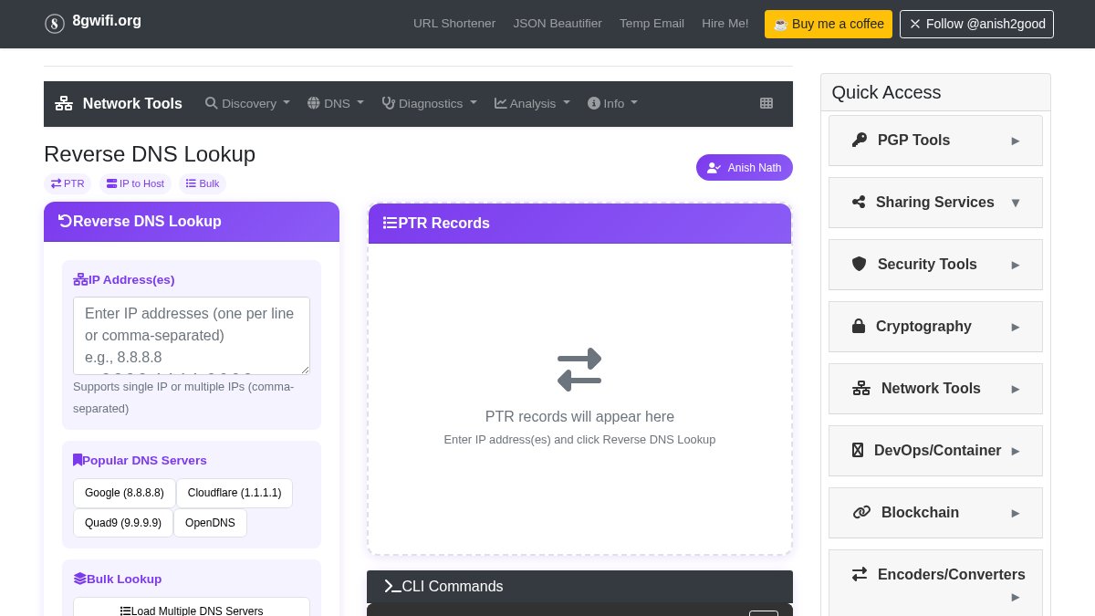
Task: Switch to the IP to Host tab
Action: (135, 183)
